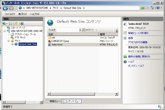This screenshot has height=110, width=165.
Task: Select the WIN-W57H1N2FSM5 server node
Action: point(27,31)
